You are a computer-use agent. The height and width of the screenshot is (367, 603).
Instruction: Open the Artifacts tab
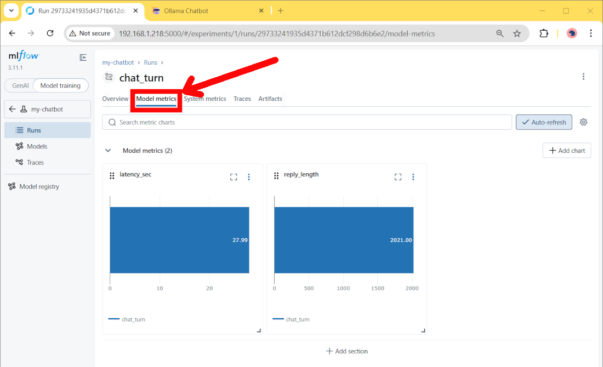point(270,99)
